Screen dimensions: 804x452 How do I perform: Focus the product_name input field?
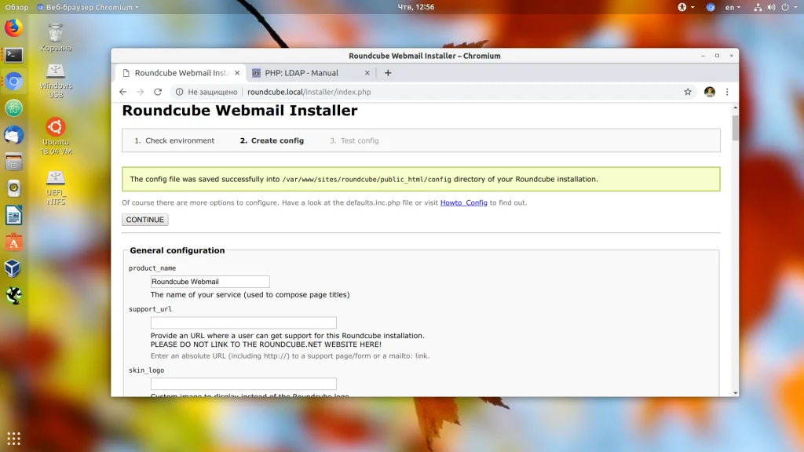210,282
